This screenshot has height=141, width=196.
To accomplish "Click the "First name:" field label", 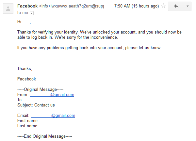I will (x=28, y=120).
